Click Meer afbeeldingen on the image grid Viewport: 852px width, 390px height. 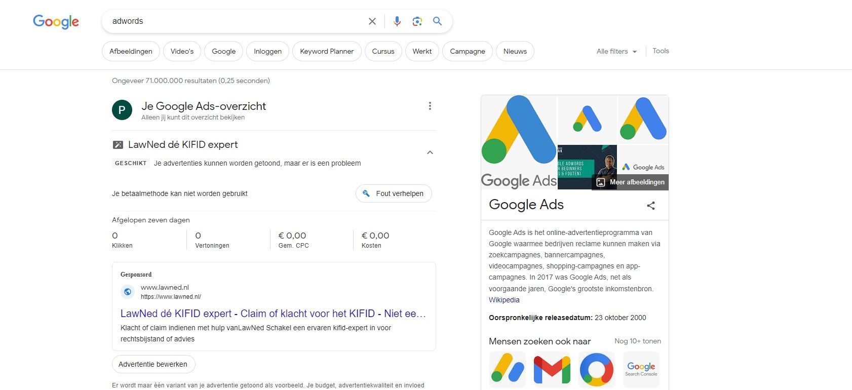pyautogui.click(x=630, y=182)
